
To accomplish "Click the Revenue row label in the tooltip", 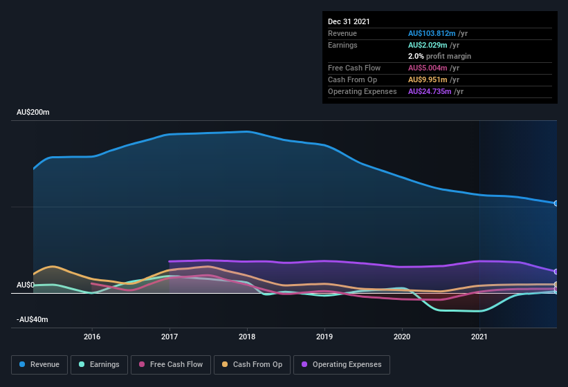I will coord(342,33).
